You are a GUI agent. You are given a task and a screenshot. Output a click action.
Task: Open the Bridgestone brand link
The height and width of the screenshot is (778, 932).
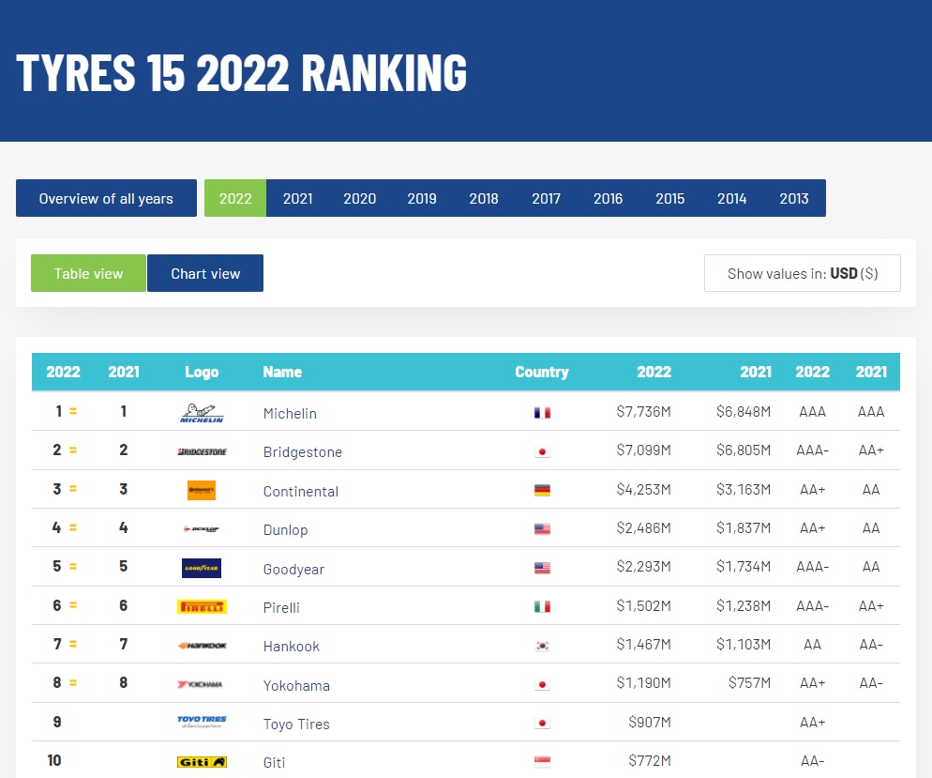(303, 452)
